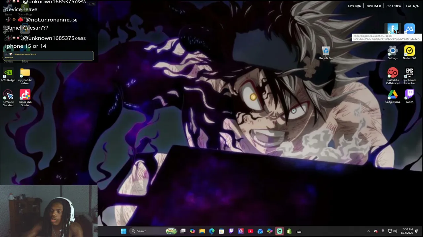Select the Epic Games Launcher desktop icon
This screenshot has height=237, width=423.
coord(409,76)
